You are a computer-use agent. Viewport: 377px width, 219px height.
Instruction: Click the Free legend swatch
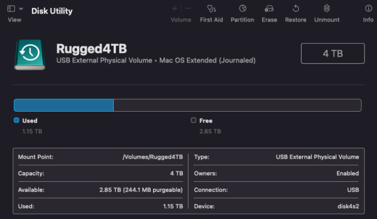[x=194, y=121]
